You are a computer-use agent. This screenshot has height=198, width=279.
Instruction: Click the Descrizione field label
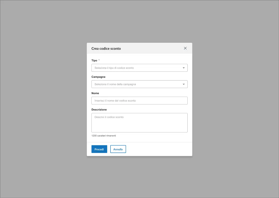[x=99, y=109]
